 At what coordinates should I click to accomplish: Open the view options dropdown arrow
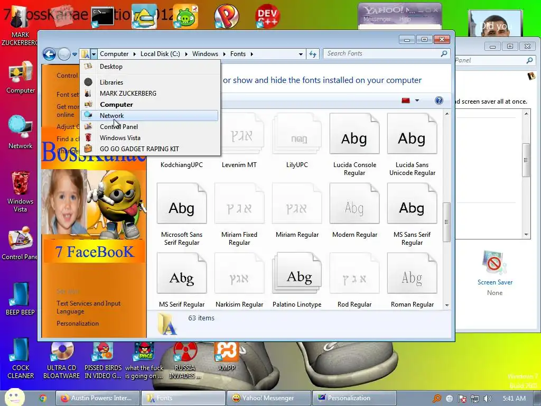(x=417, y=100)
